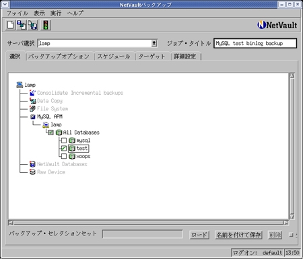Select the root lamp computer icon
Viewport: 303px width, 259px height.
tap(20, 85)
